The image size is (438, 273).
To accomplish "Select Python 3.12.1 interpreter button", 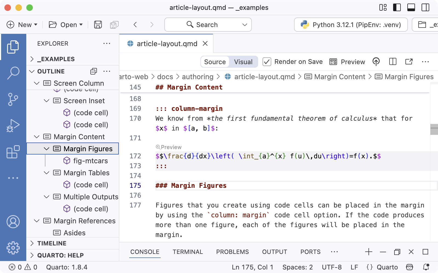I will 351,25.
